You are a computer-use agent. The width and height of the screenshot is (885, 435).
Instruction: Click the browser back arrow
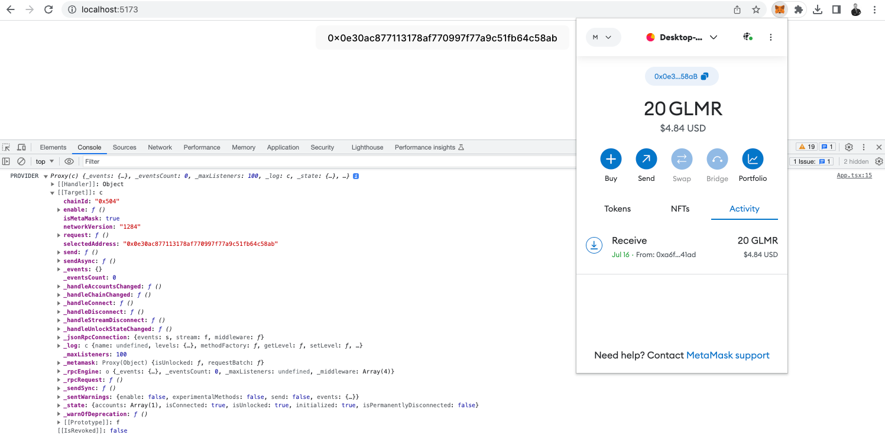click(11, 9)
